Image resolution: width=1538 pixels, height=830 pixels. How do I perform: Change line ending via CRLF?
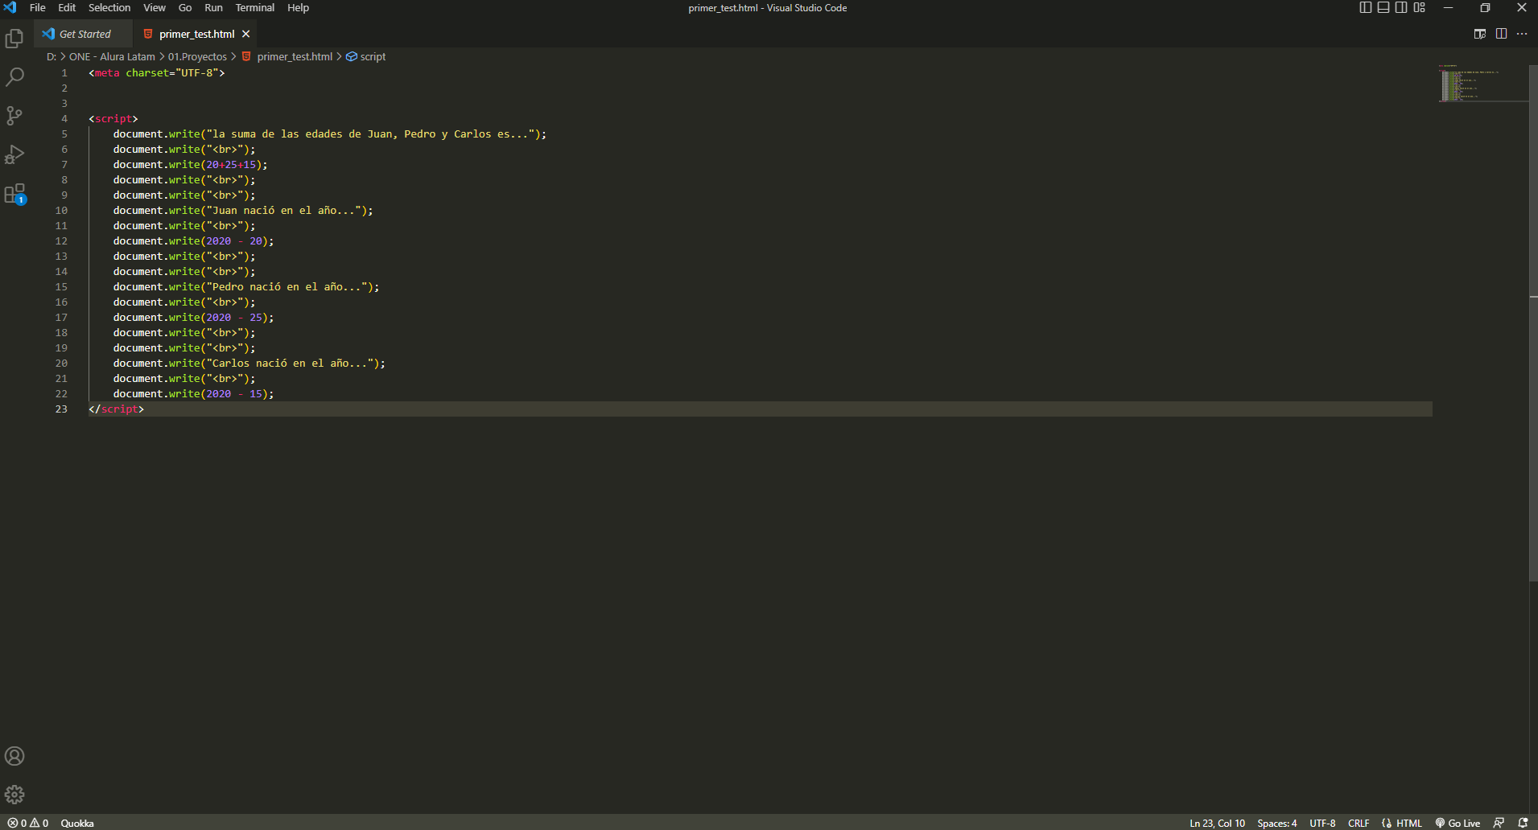point(1359,823)
